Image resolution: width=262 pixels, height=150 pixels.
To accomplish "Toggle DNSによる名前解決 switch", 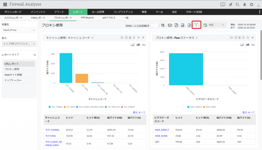I will click(154, 25).
